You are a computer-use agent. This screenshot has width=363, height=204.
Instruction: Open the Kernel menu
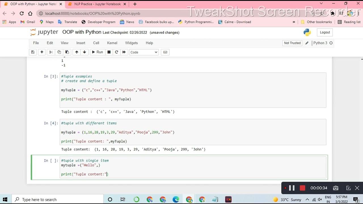pyautogui.click(x=112, y=43)
